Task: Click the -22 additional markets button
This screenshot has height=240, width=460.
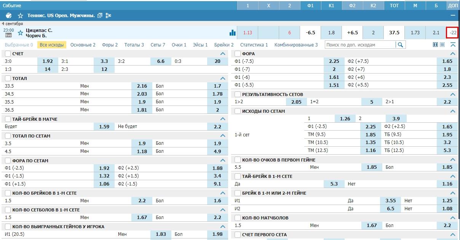Action: coord(453,33)
